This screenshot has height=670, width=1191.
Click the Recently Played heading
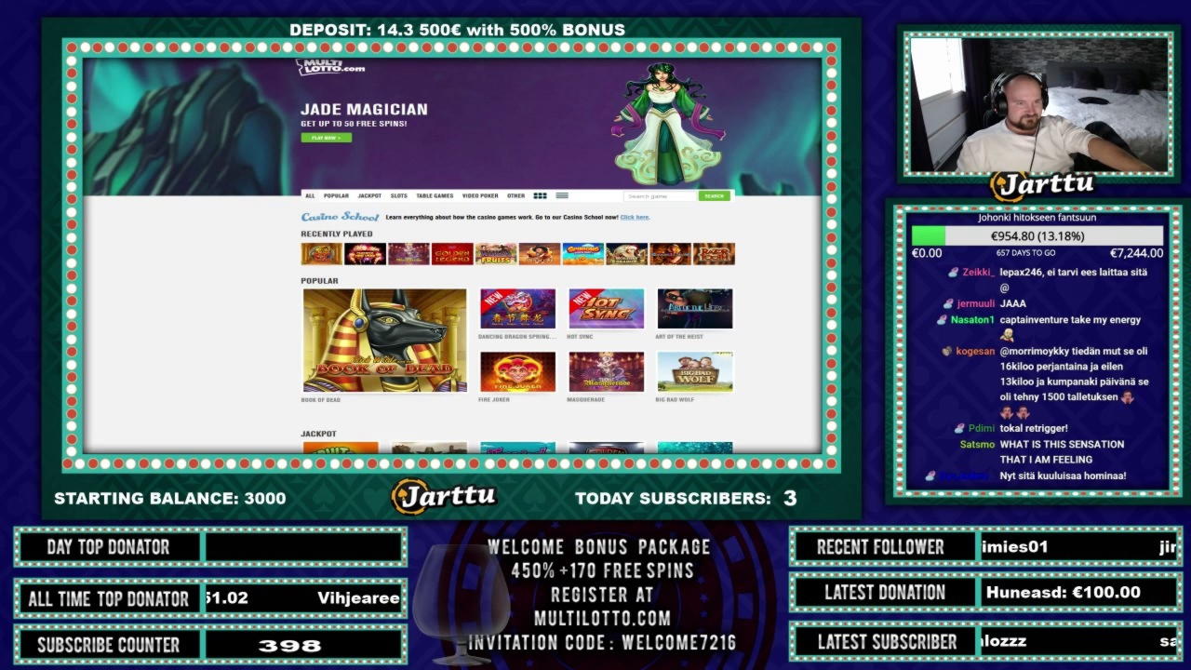tap(336, 234)
